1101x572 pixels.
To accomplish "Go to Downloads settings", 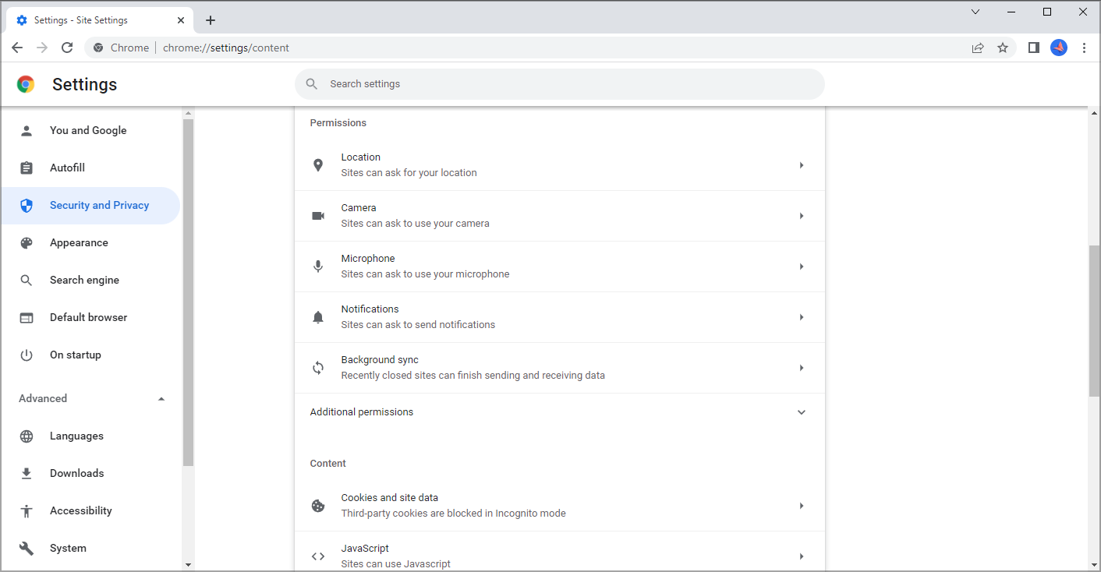I will click(76, 473).
